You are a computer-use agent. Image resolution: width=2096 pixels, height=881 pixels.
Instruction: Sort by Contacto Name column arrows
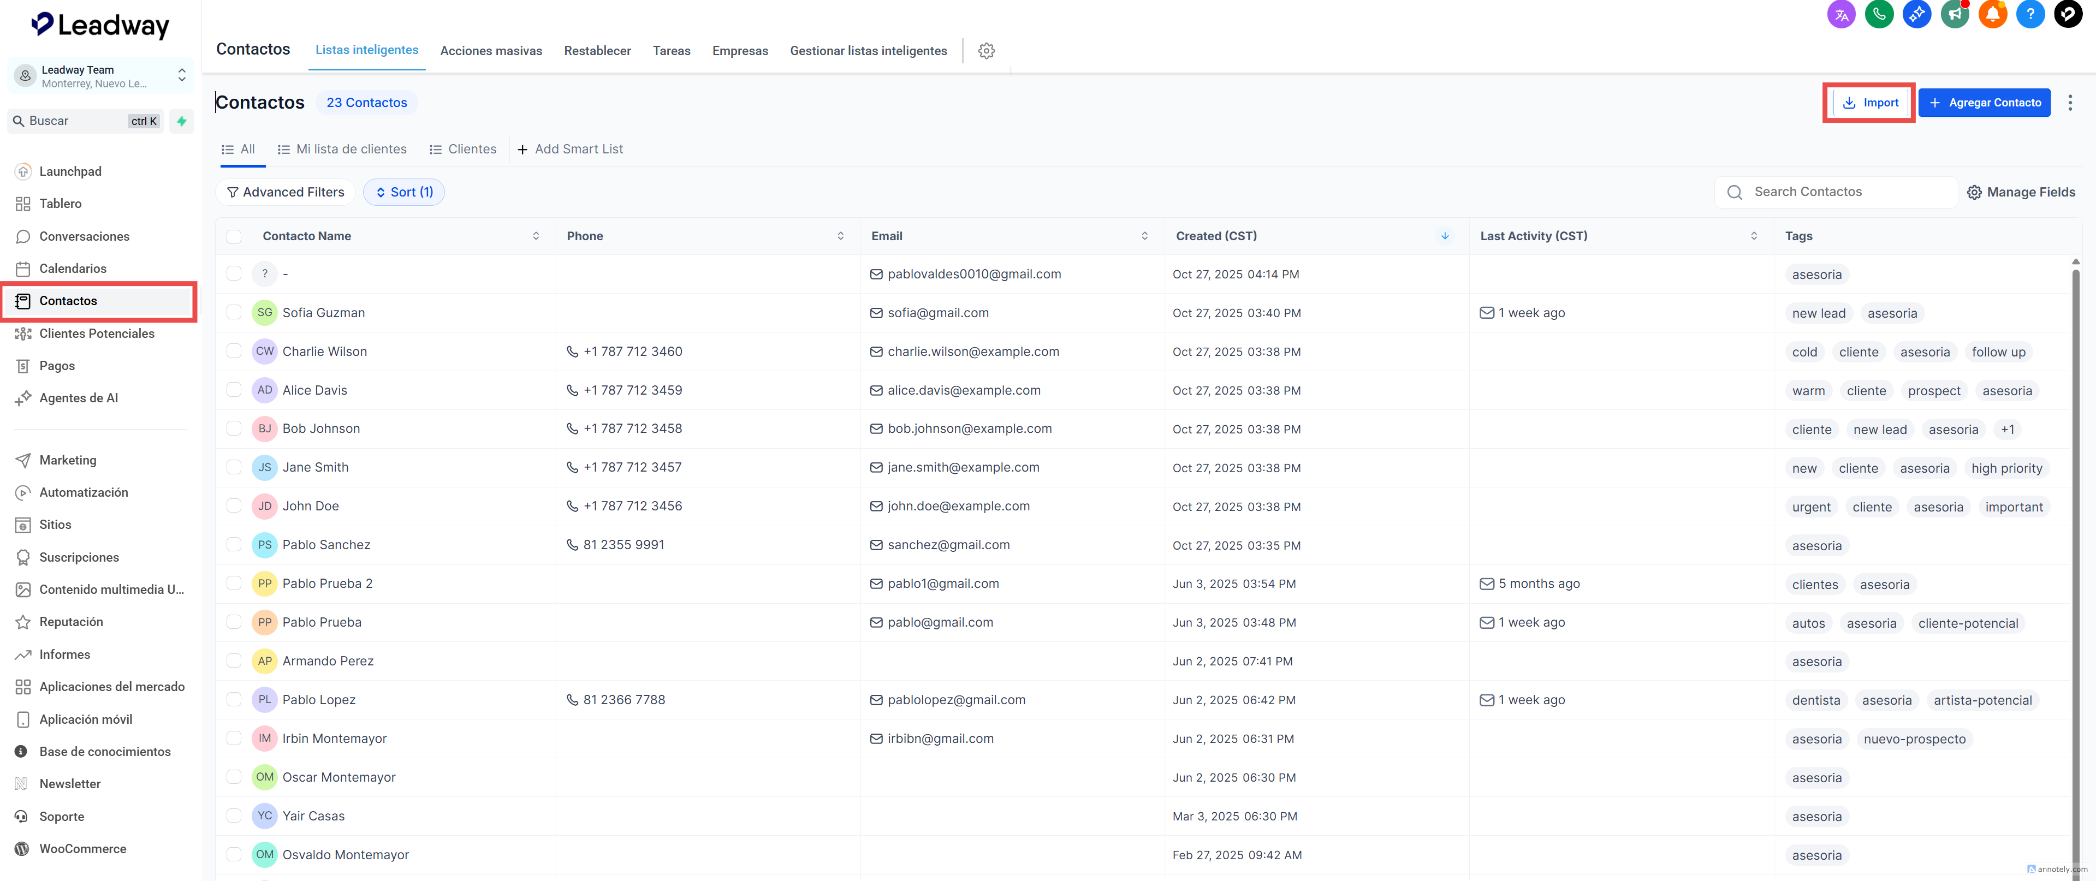536,236
